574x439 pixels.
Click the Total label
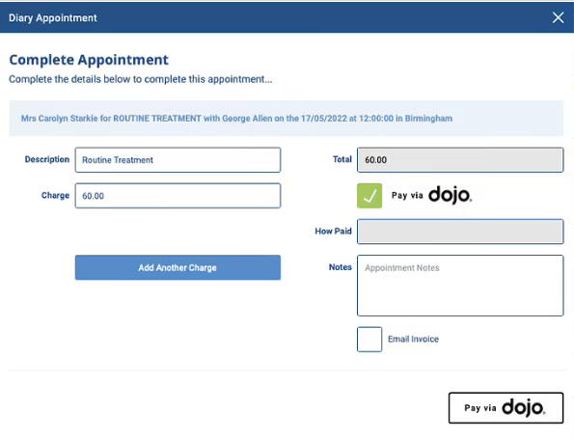tap(342, 159)
